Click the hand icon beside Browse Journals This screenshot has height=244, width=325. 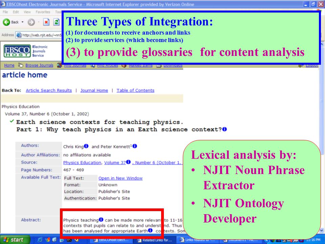pyautogui.click(x=20, y=65)
